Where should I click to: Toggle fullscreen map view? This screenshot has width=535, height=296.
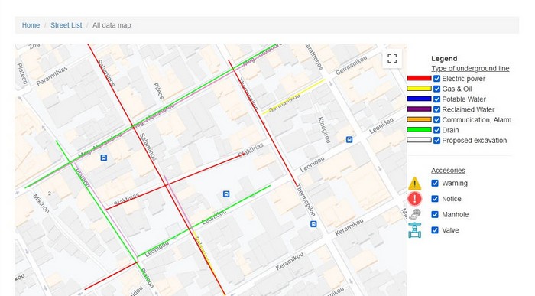pyautogui.click(x=392, y=58)
